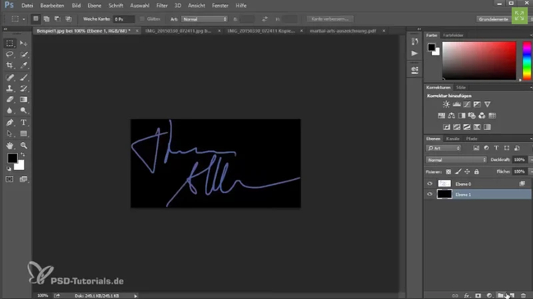This screenshot has width=533, height=299.
Task: Select the Horizontal Type tool
Action: [23, 123]
